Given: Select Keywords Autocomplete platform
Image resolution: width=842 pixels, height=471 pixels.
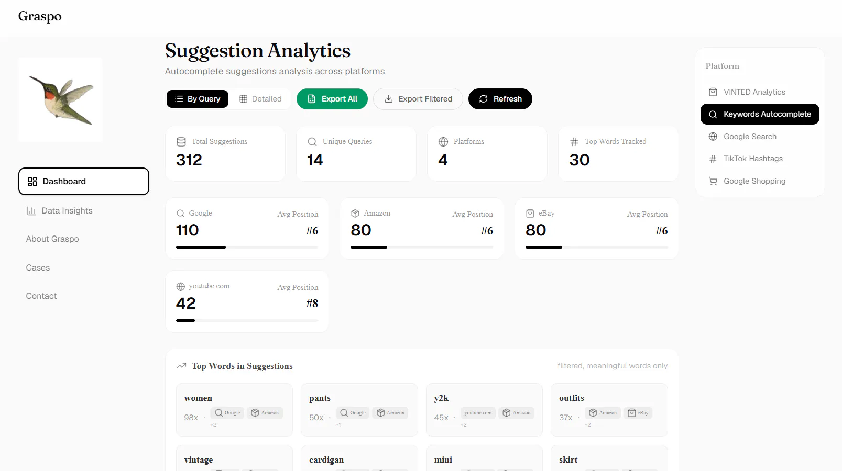Looking at the screenshot, I should point(760,114).
